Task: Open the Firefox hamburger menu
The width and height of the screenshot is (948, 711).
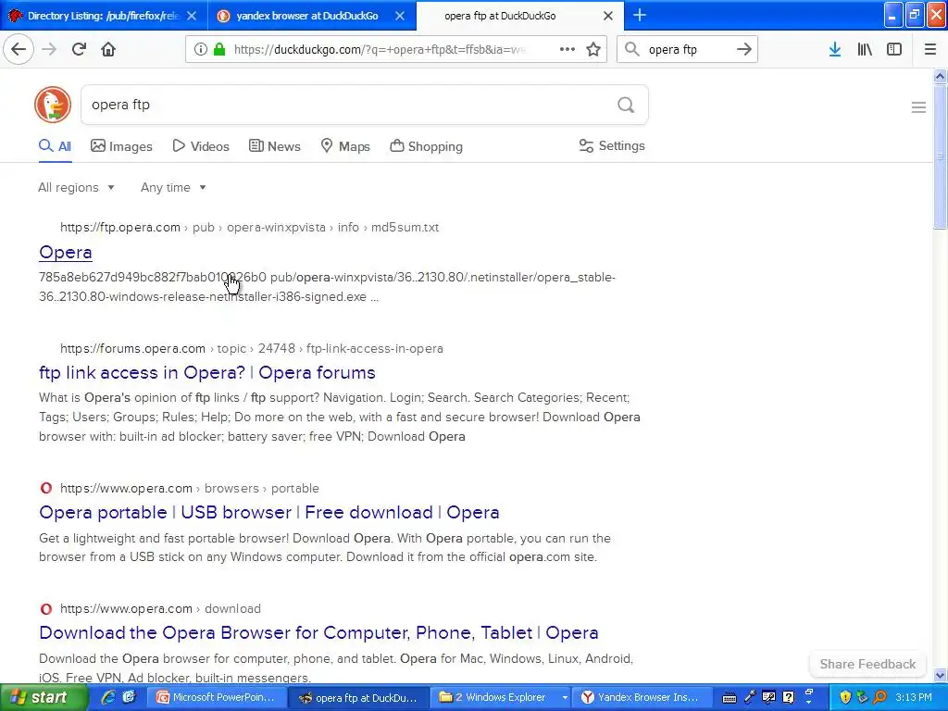Action: [930, 49]
